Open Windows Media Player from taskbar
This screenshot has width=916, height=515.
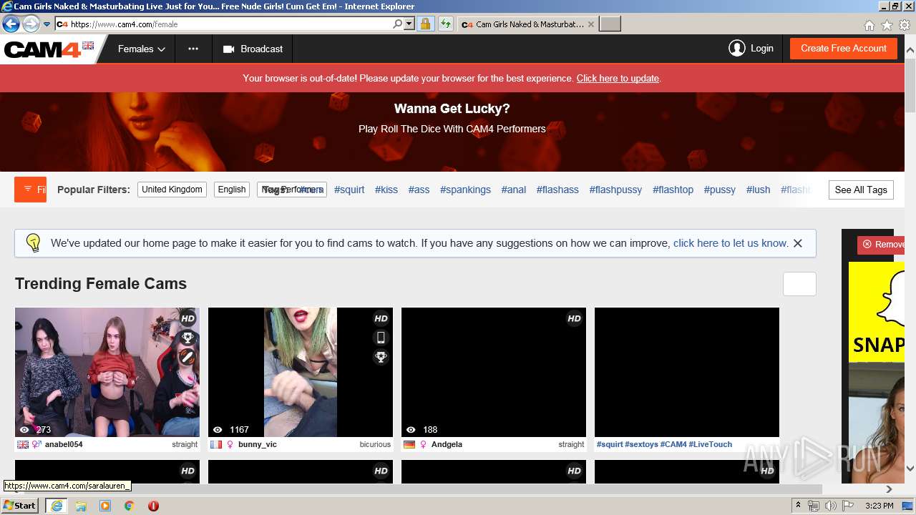[105, 506]
